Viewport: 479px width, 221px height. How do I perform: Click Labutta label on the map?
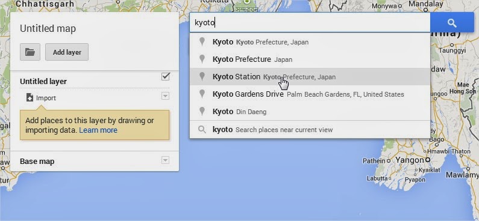[377, 178]
